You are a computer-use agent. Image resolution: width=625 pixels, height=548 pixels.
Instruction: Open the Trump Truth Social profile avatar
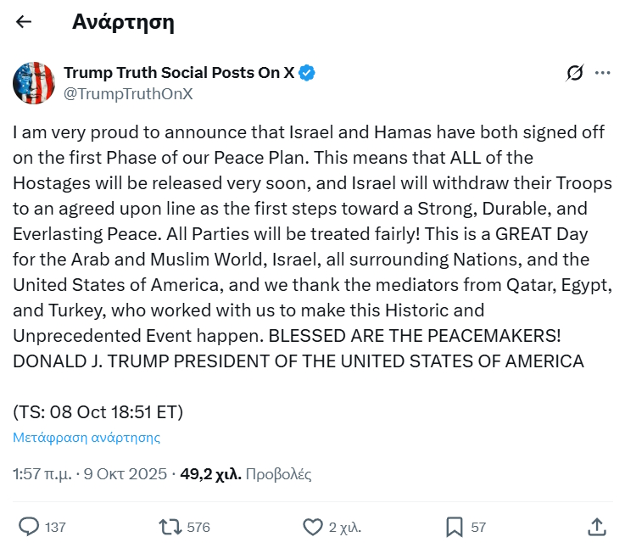(34, 83)
